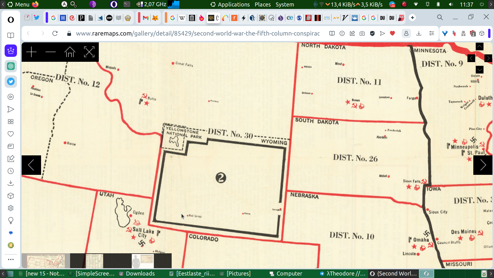Open the Easy Setup sliders icon

432,33
